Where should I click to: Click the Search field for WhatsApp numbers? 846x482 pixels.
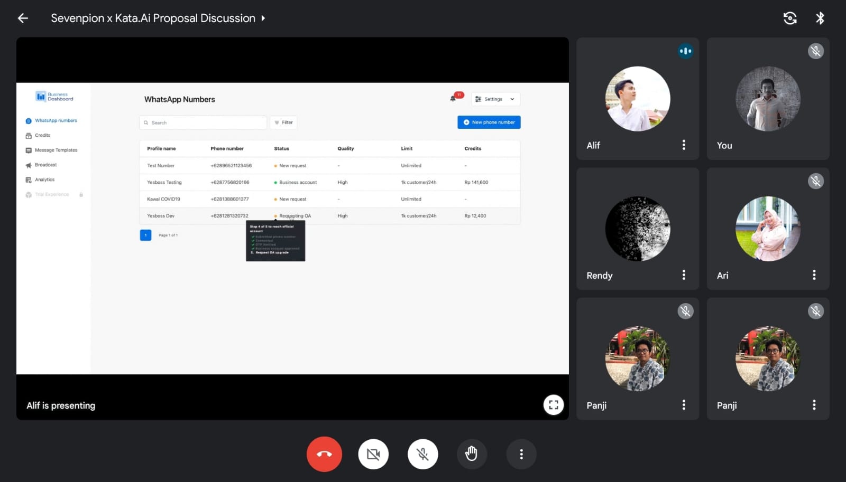point(203,122)
